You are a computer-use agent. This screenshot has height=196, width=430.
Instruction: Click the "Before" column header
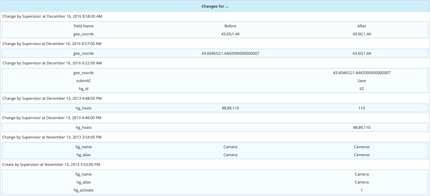(230, 26)
